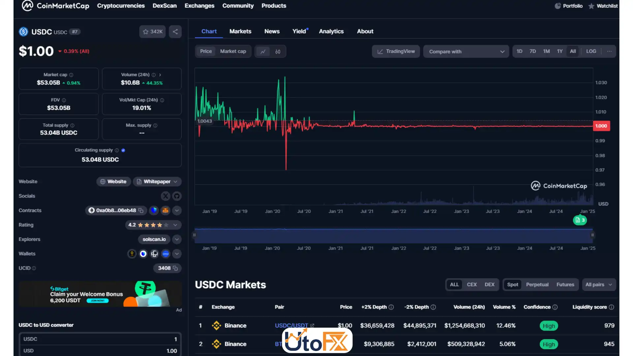Open the USDC/USDT pair link
Screen dimensions: 633x356
point(292,326)
